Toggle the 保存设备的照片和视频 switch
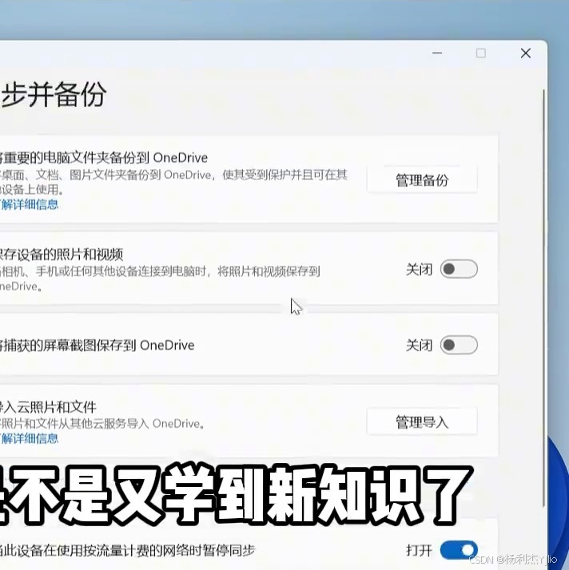 click(459, 269)
